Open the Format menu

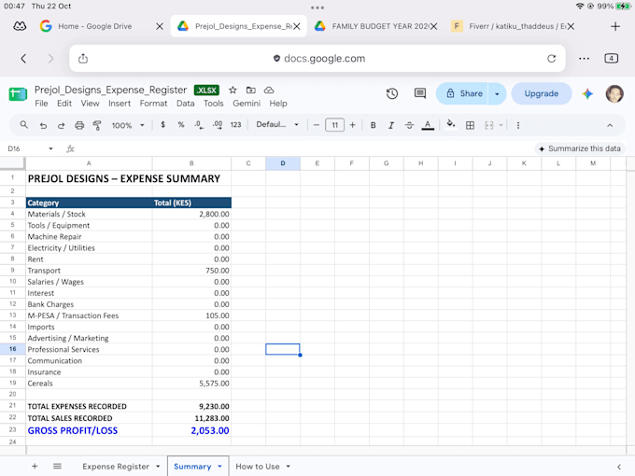[x=153, y=104]
